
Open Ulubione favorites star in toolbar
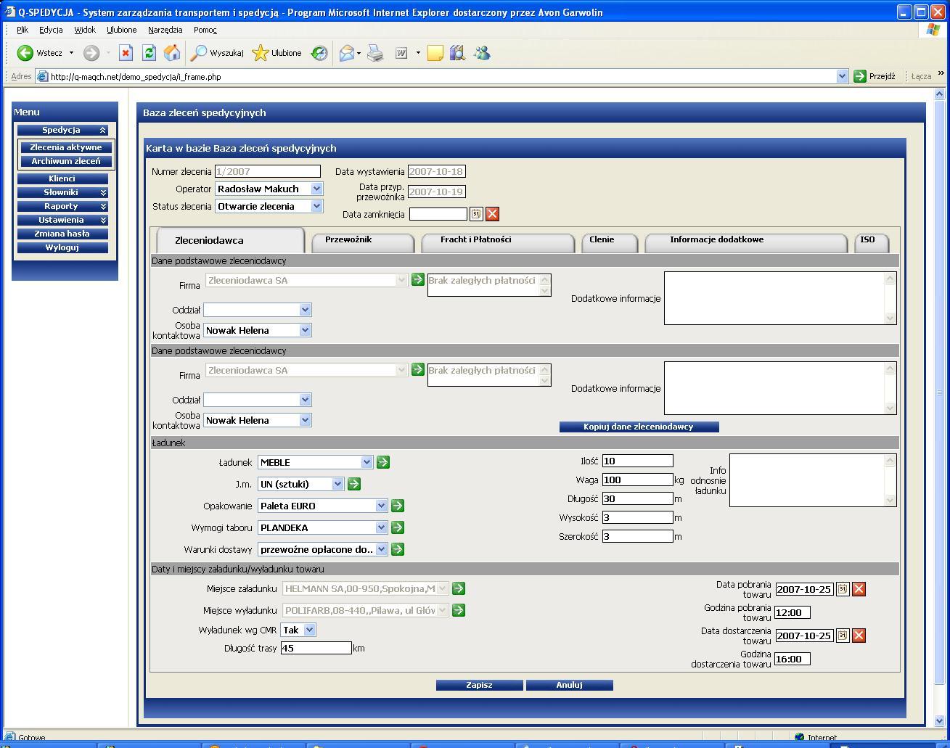pyautogui.click(x=277, y=53)
